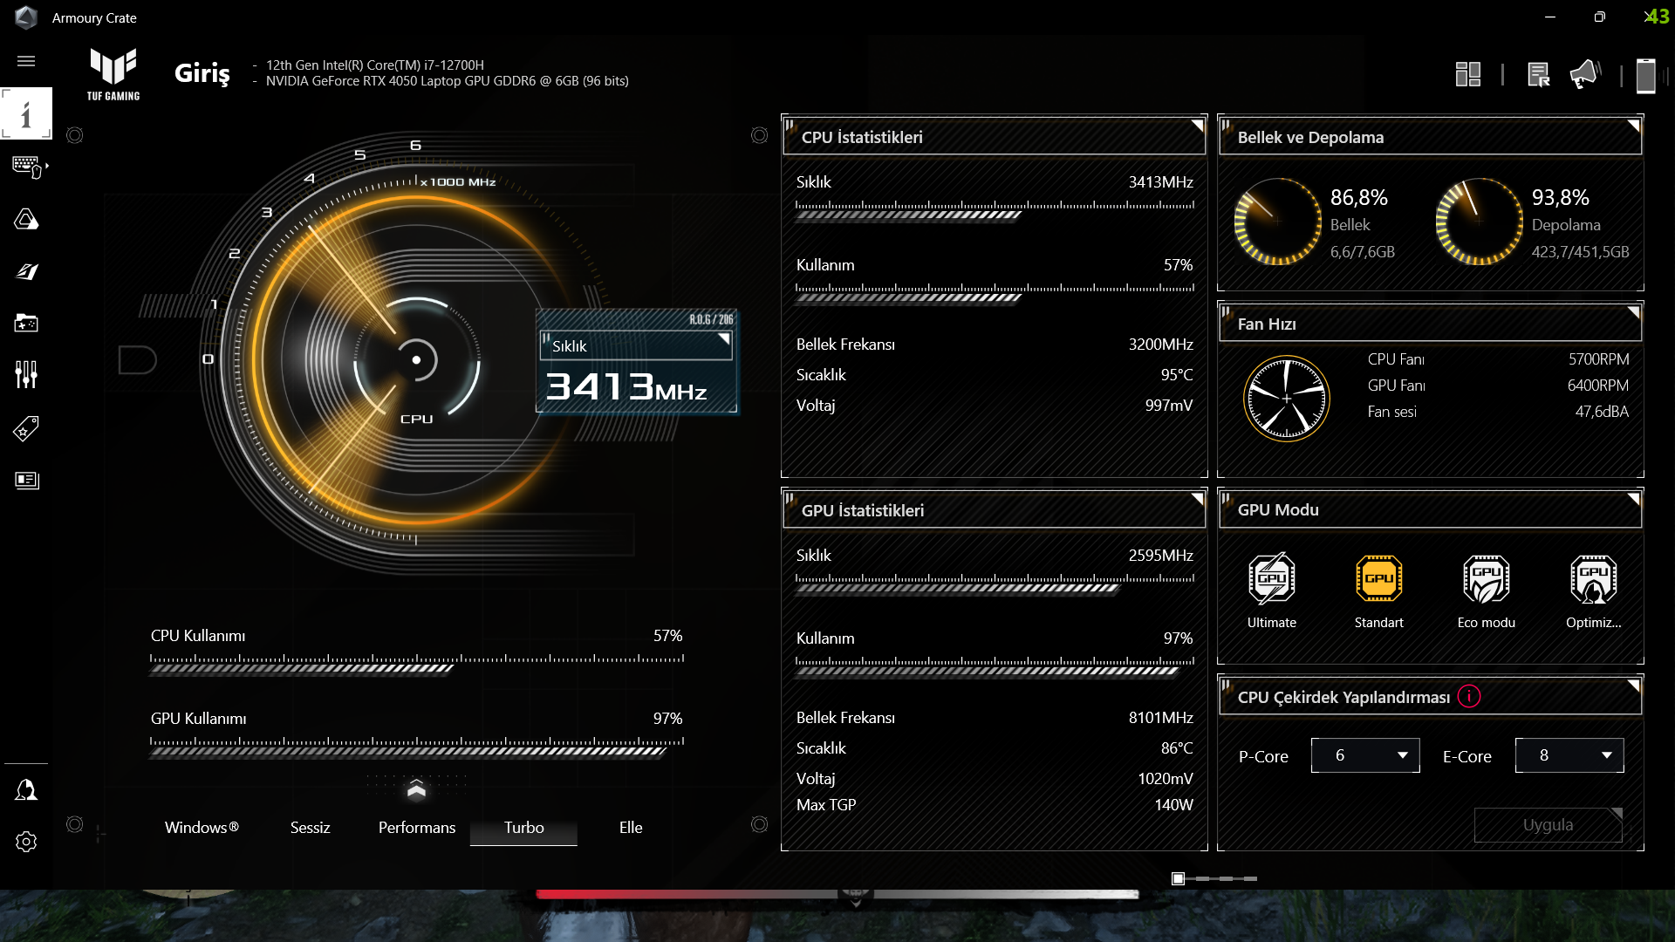Viewport: 1675px width, 942px height.
Task: Open settings gear in sidebar
Action: tap(26, 842)
